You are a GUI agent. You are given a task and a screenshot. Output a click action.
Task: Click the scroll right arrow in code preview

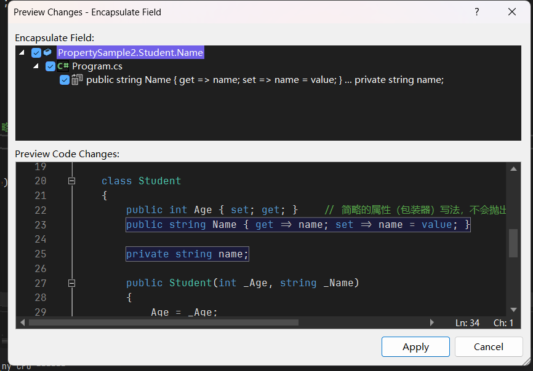pos(431,322)
